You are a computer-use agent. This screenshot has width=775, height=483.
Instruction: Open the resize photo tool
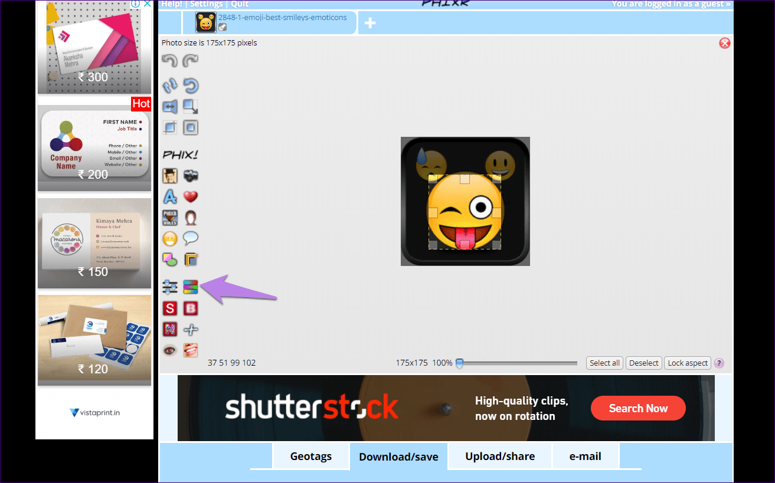(x=190, y=107)
